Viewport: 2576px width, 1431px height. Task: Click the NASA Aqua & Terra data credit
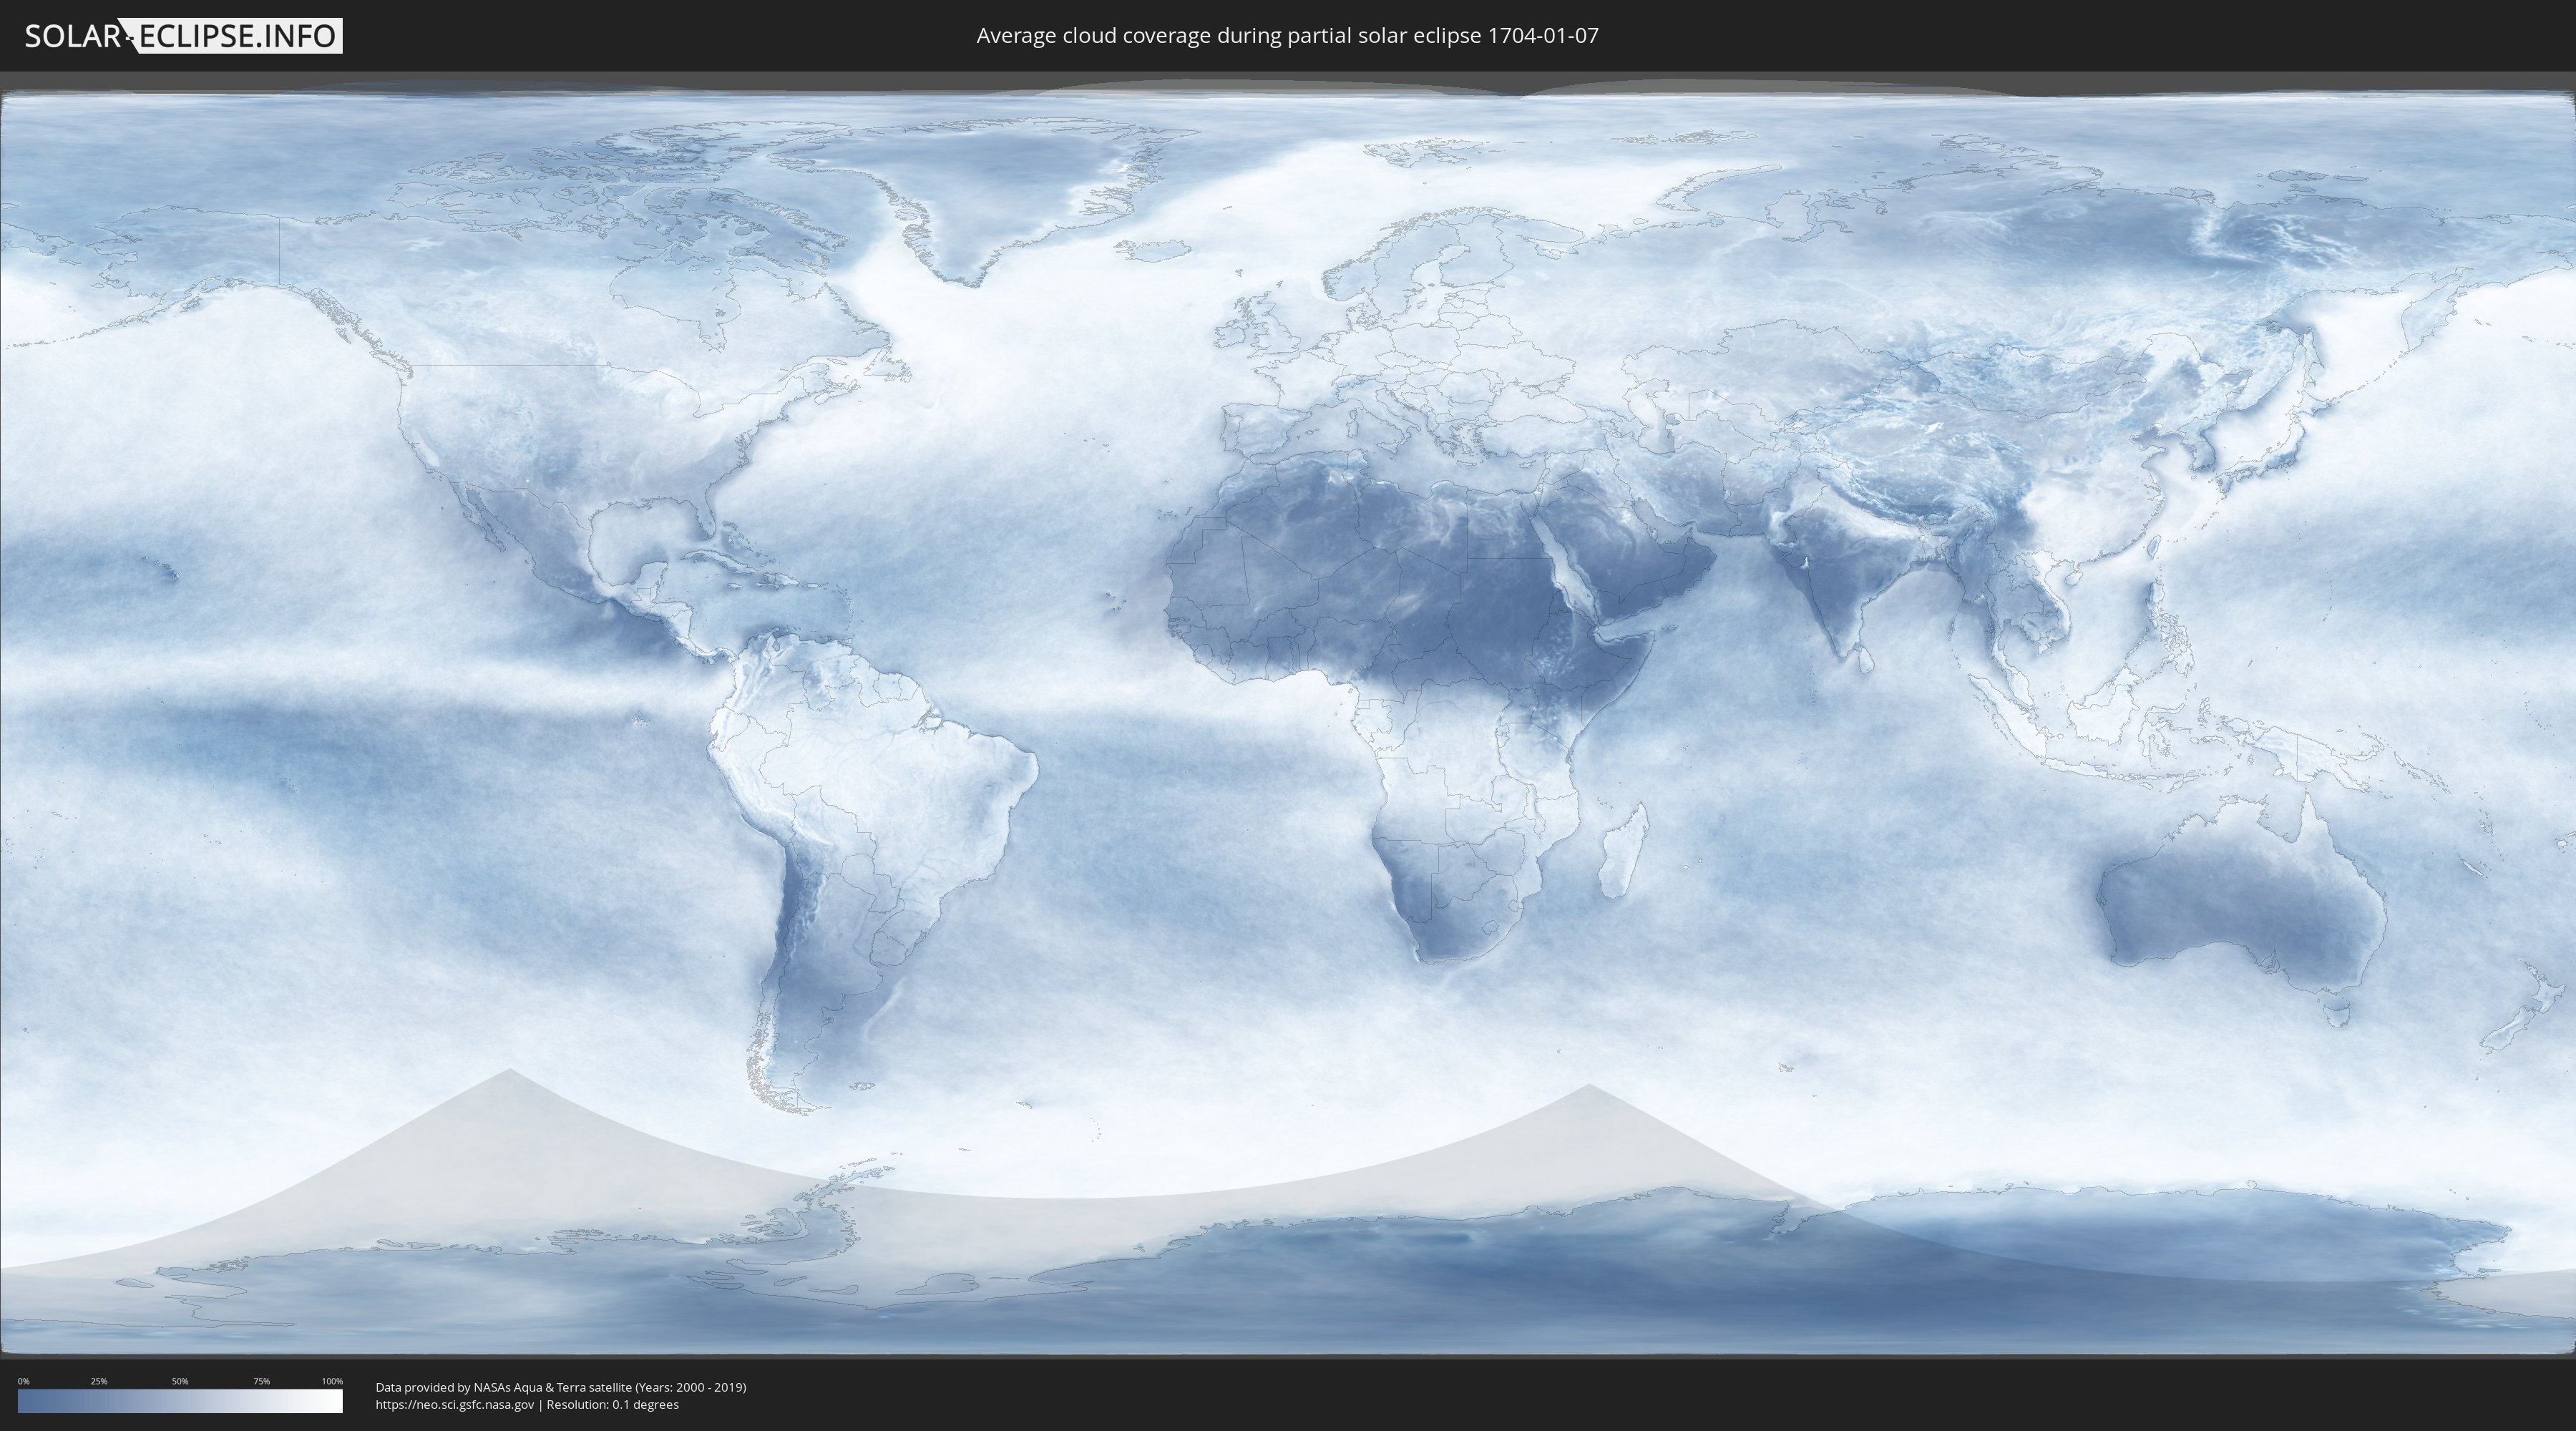click(560, 1387)
